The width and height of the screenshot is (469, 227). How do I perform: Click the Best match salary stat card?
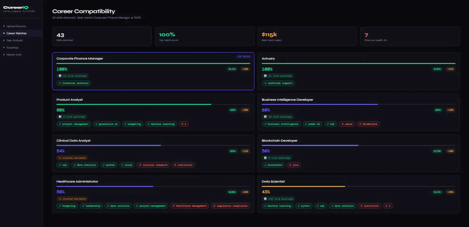point(307,37)
